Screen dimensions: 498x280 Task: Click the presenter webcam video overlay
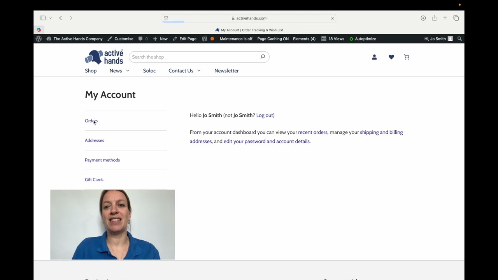point(112,225)
